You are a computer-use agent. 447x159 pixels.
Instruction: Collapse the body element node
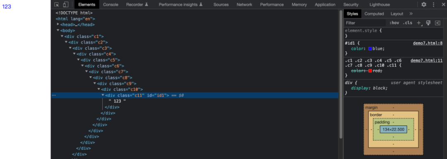(58, 30)
